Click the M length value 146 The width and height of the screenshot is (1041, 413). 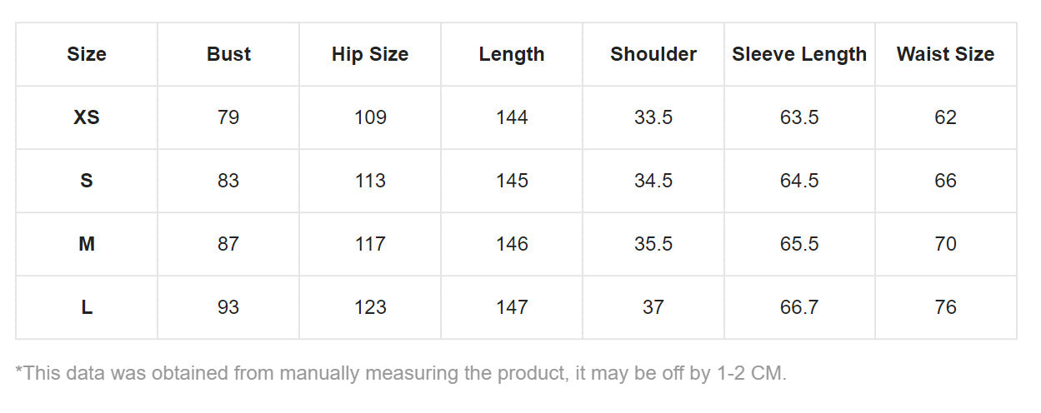pos(512,244)
